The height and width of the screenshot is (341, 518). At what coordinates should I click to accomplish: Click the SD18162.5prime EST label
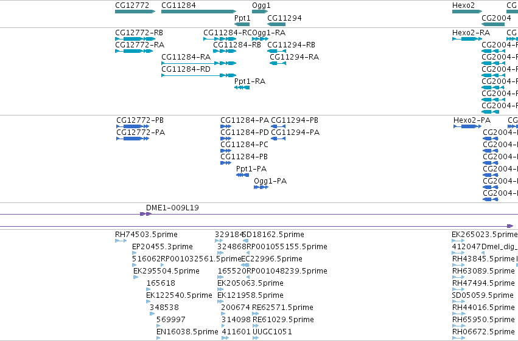coord(273,235)
